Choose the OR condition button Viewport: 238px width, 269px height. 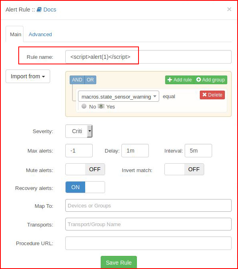(x=90, y=80)
